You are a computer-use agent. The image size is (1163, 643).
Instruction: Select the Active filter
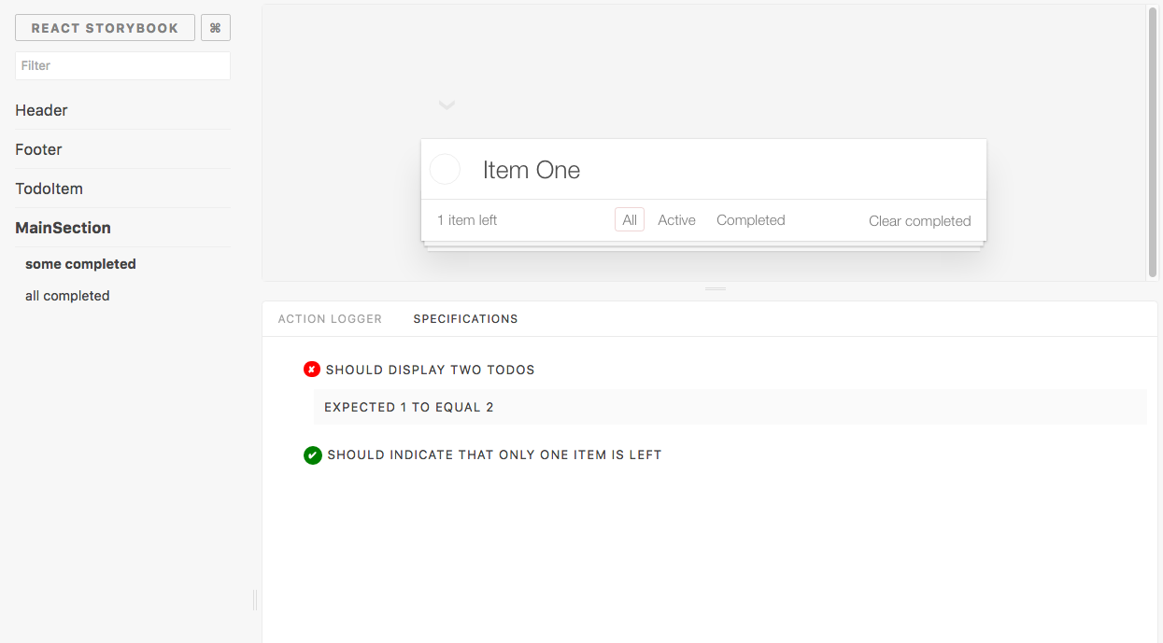point(676,220)
